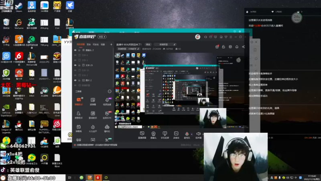Open the streamer avatar in title bar

click(x=197, y=37)
